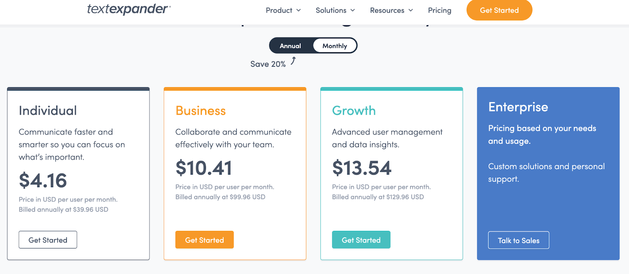The width and height of the screenshot is (629, 274).
Task: Click the Growth plan heading
Action: (x=354, y=111)
